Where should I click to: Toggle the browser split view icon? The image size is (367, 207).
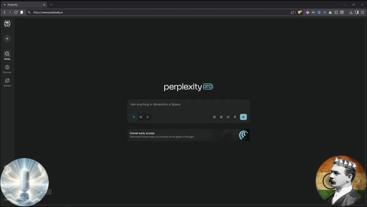tap(357, 12)
